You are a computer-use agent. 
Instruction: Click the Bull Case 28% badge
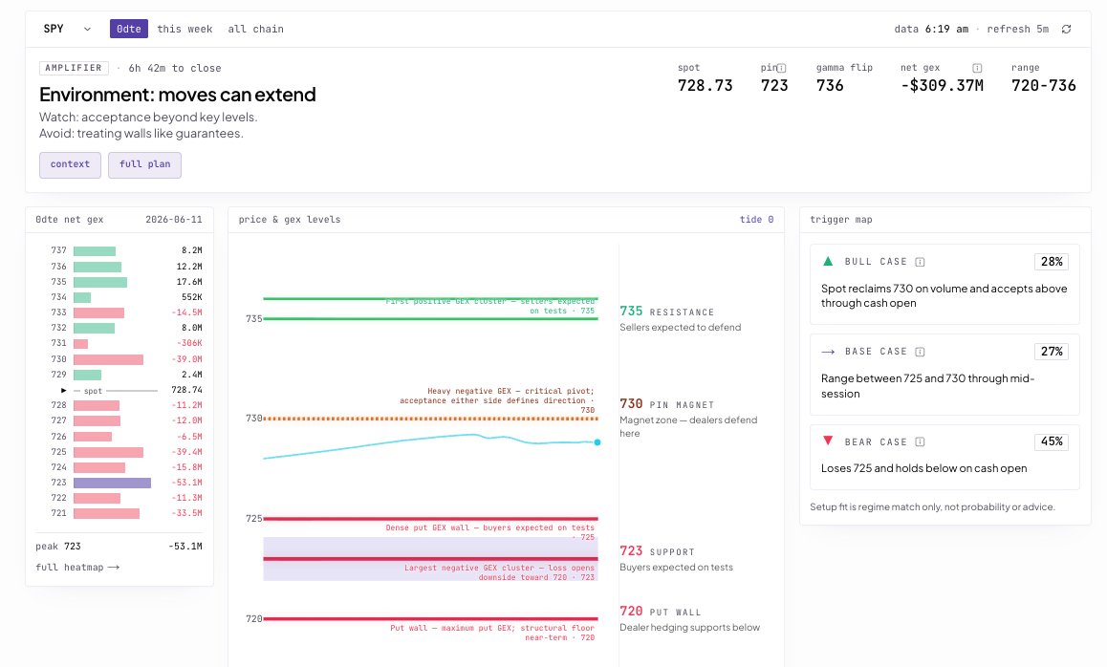point(1052,261)
